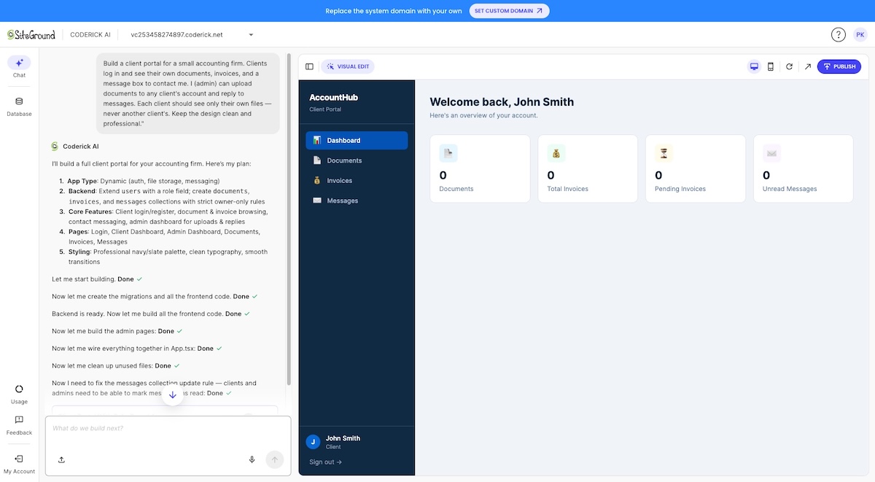Screen dimensions: 875x482
Task: Open Messages in AccountHub sidebar
Action: [357, 201]
